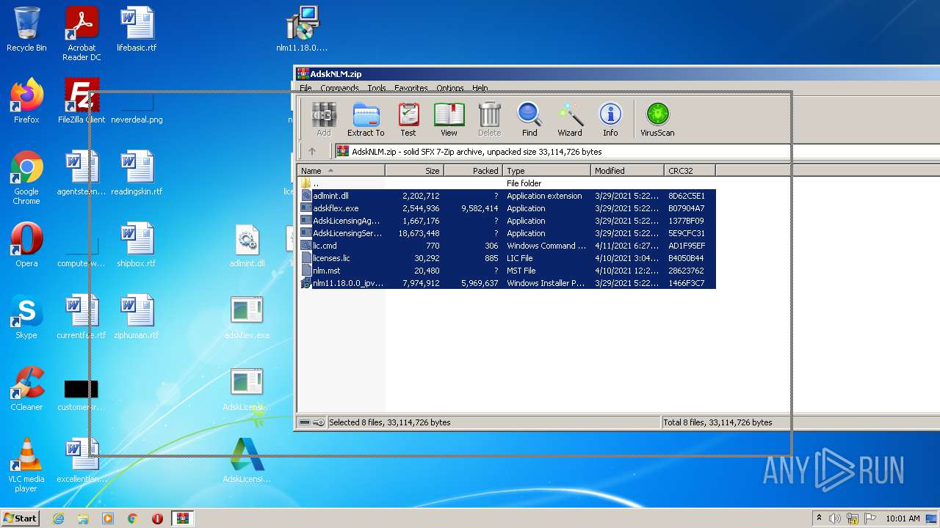Sort by Packed column header
Viewport: 940px width, 528px height.
tap(474, 171)
